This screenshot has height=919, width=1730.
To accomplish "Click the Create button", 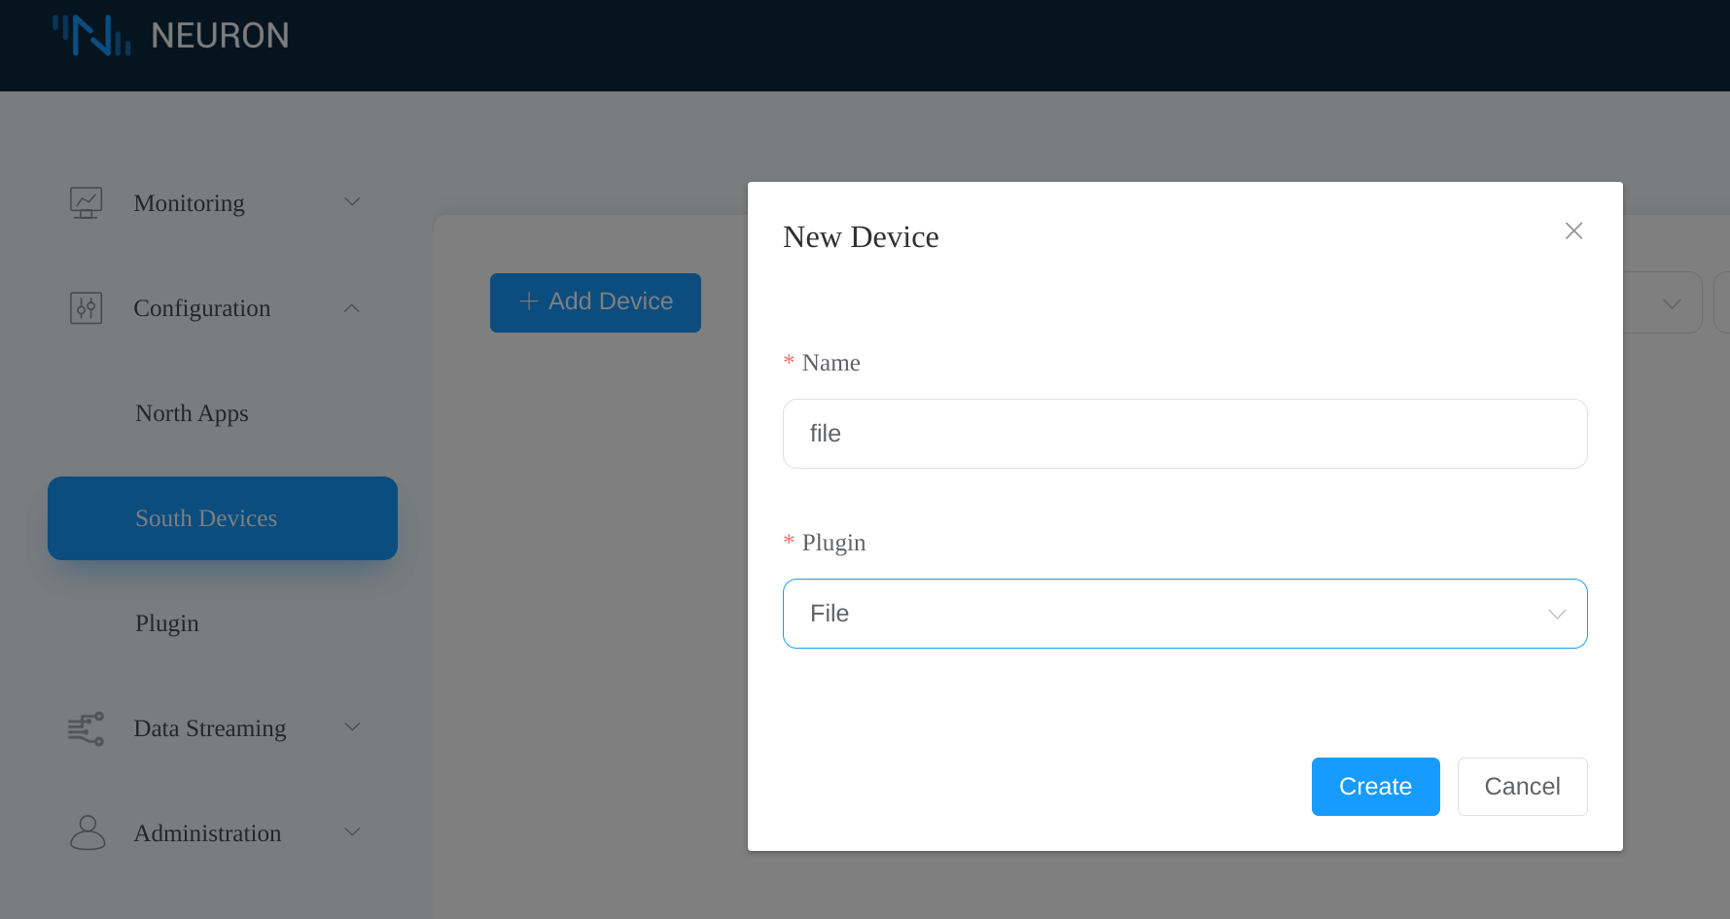I will [x=1375, y=786].
